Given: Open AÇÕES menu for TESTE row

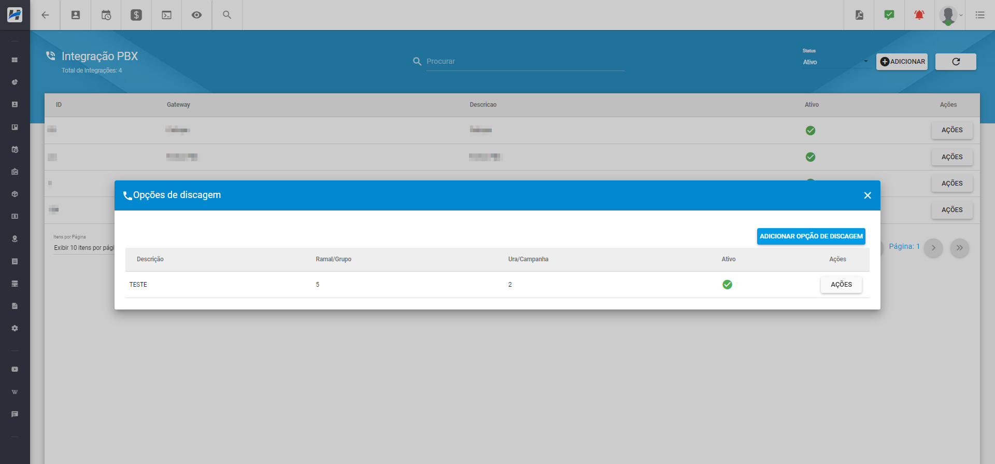Looking at the screenshot, I should [x=841, y=285].
